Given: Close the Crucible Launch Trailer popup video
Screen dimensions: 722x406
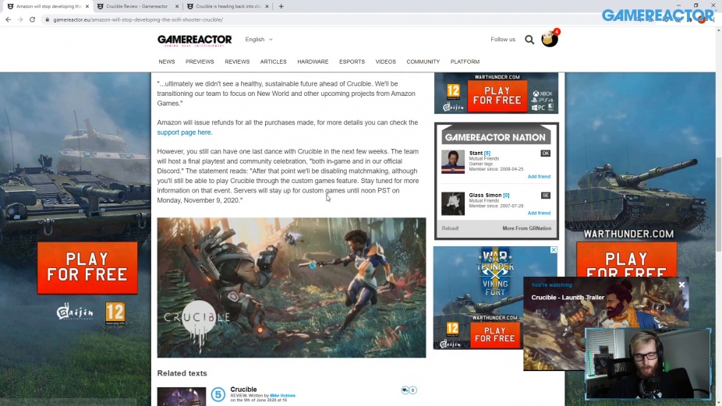Looking at the screenshot, I should [681, 285].
